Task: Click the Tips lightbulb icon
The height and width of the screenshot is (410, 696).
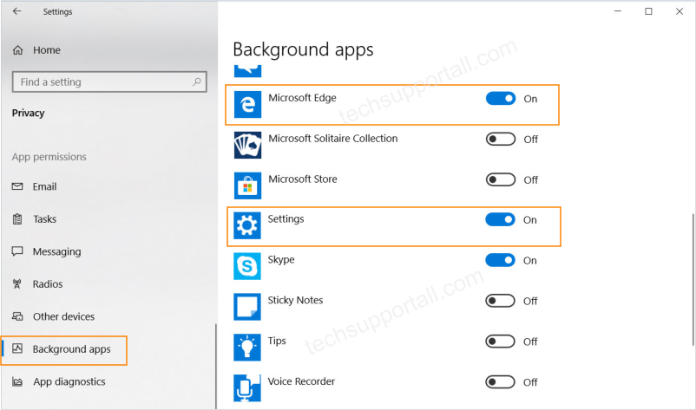Action: click(246, 347)
